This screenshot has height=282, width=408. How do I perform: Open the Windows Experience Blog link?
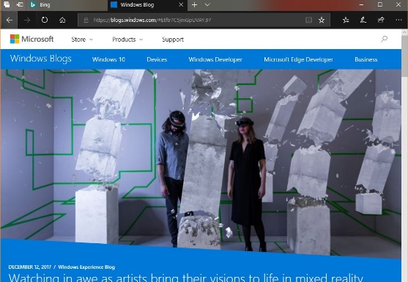tap(86, 267)
